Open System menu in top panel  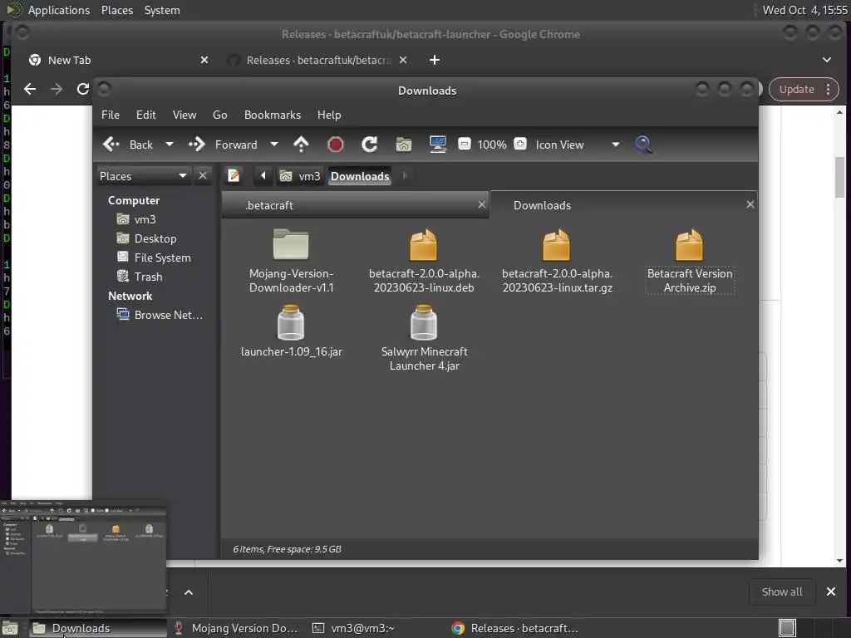pos(162,10)
